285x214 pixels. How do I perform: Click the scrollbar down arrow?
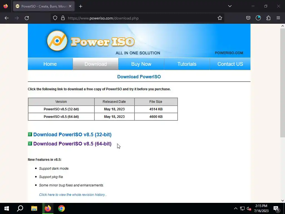(282, 201)
